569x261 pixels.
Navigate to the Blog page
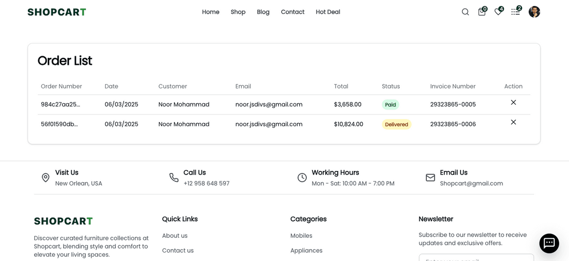[x=263, y=12]
